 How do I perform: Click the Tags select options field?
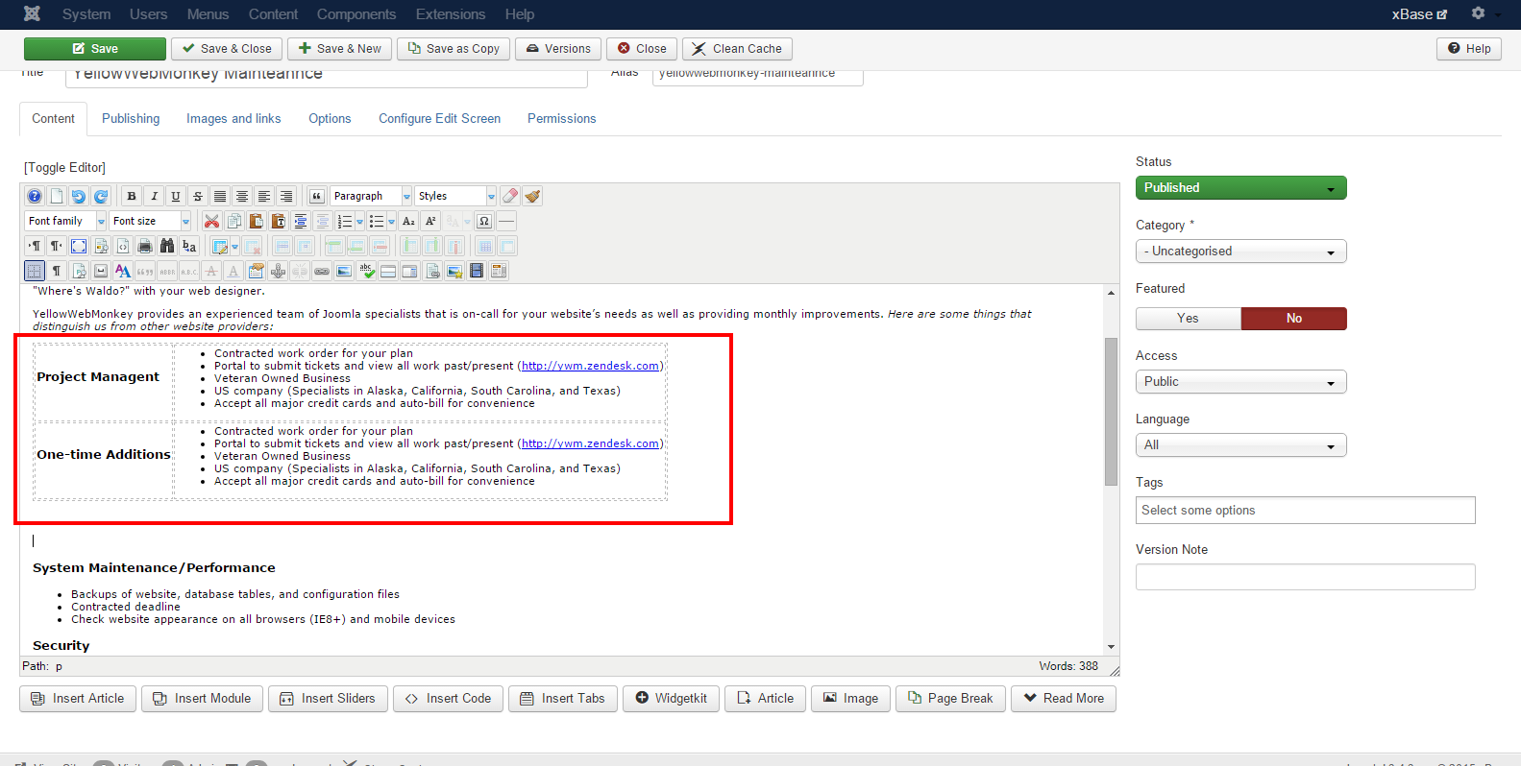(x=1306, y=511)
